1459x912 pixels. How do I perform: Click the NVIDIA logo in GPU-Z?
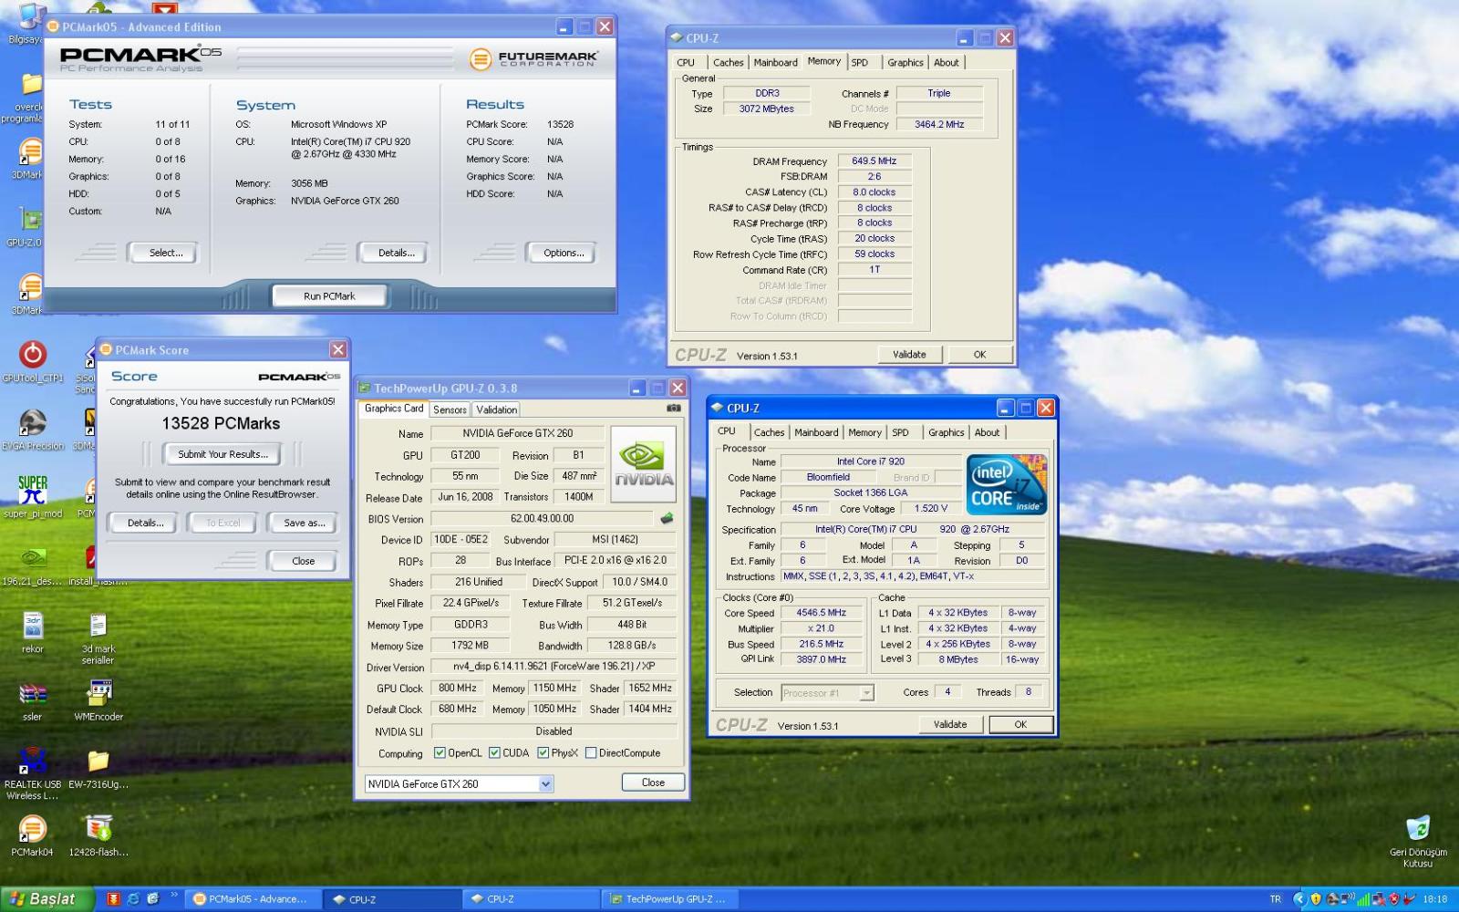[644, 464]
